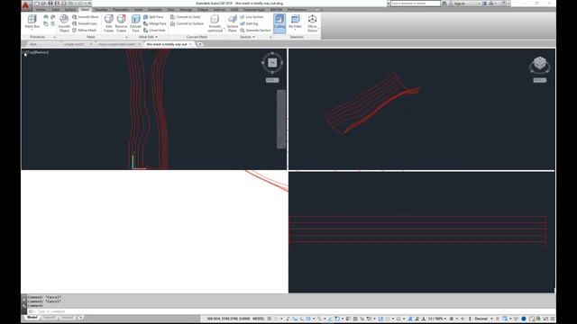Image resolution: width=577 pixels, height=324 pixels.
Task: Open the workspace switching gear menu
Action: [x=453, y=319]
